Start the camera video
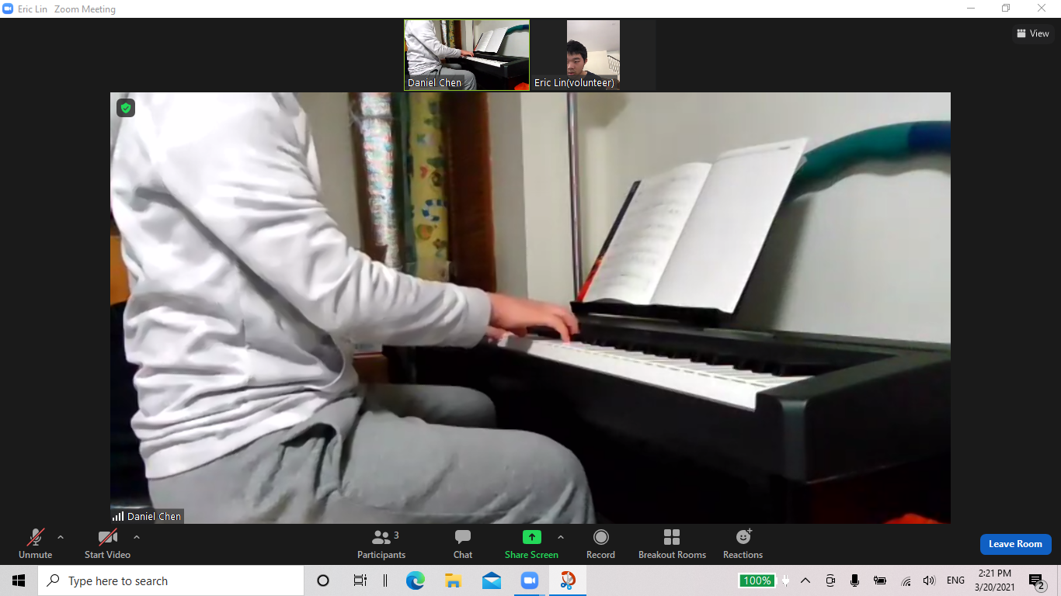 point(107,543)
